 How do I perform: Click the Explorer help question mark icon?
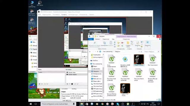point(160,39)
